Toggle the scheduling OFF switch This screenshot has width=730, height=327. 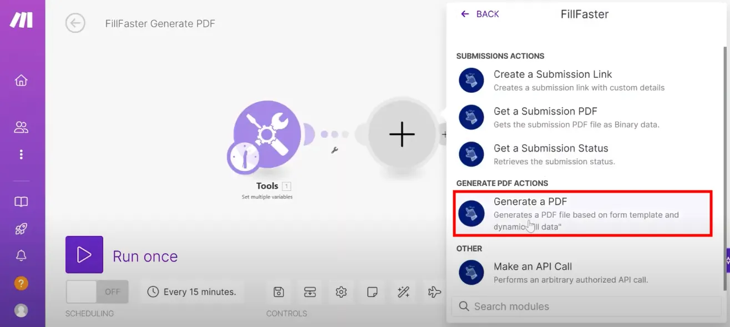97,291
